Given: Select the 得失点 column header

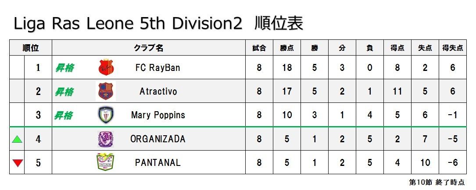Looking at the screenshot, I should point(453,48).
